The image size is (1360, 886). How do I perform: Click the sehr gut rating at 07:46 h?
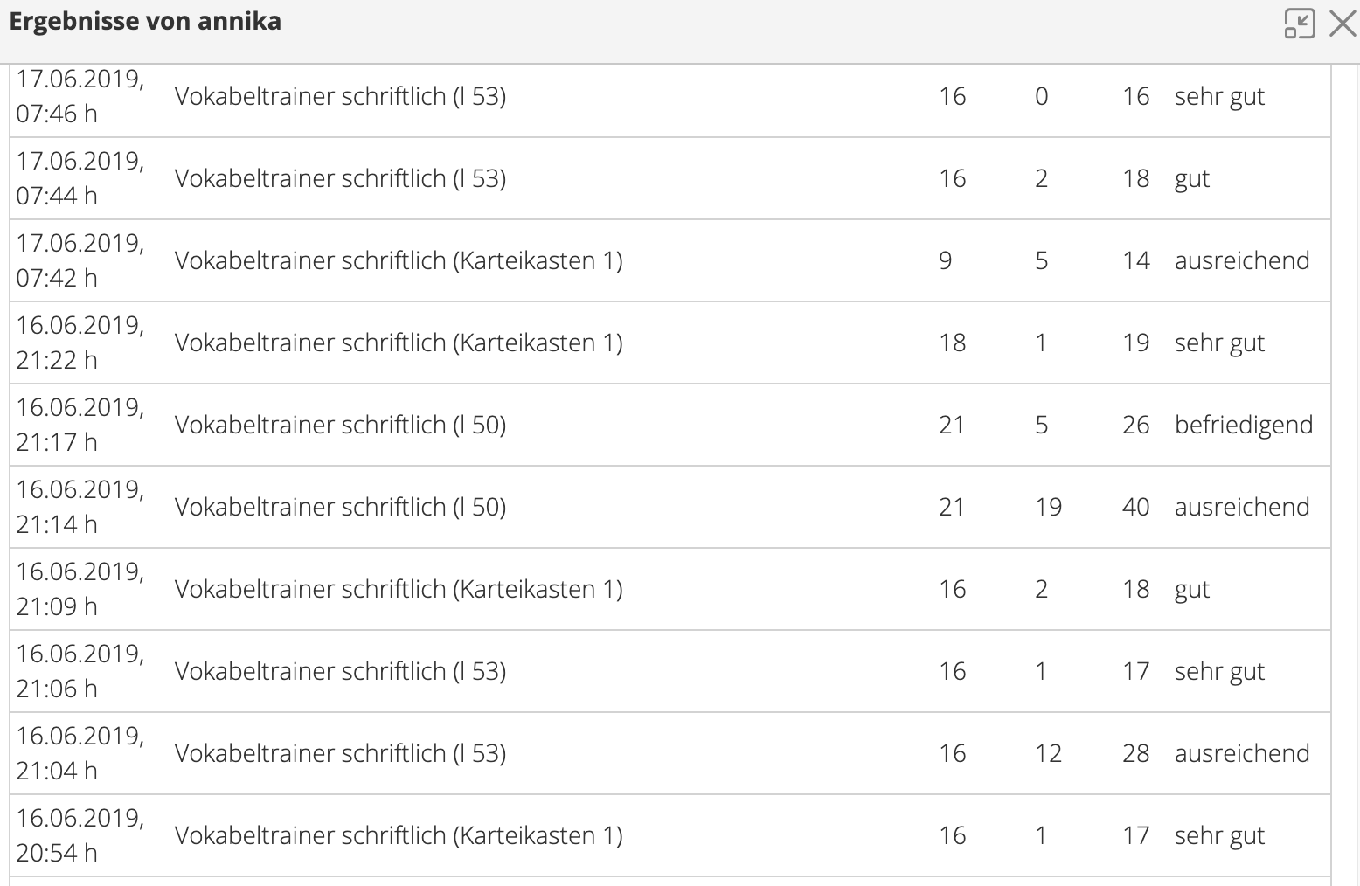coord(1219,96)
